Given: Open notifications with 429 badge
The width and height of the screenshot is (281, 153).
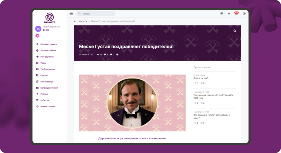Looking at the screenshot, I should 236,13.
